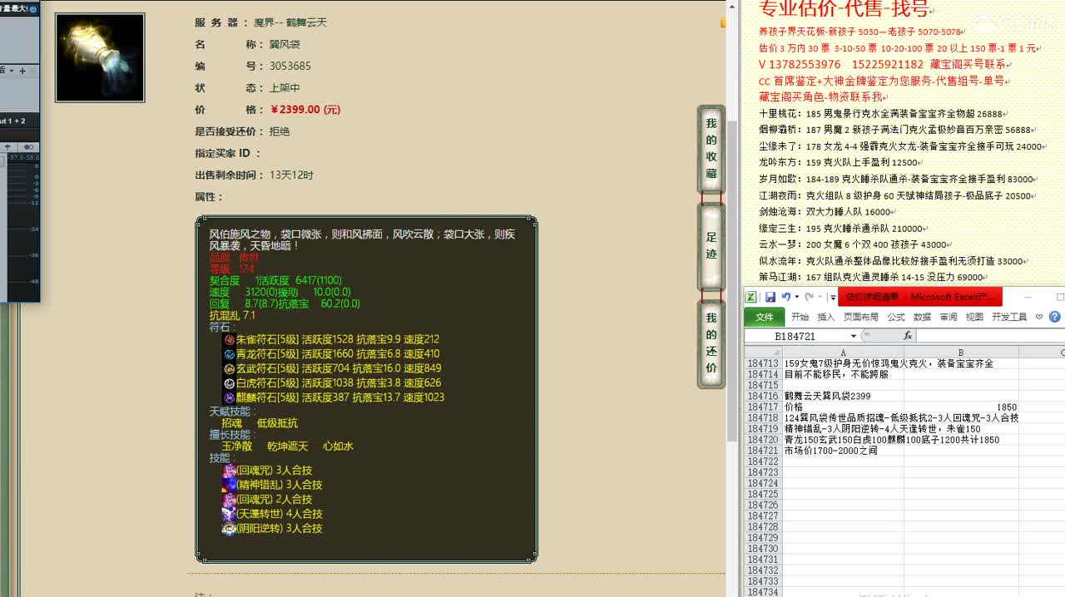The height and width of the screenshot is (597, 1065).
Task: Click the 白虎符石 rune icon
Action: [x=230, y=383]
